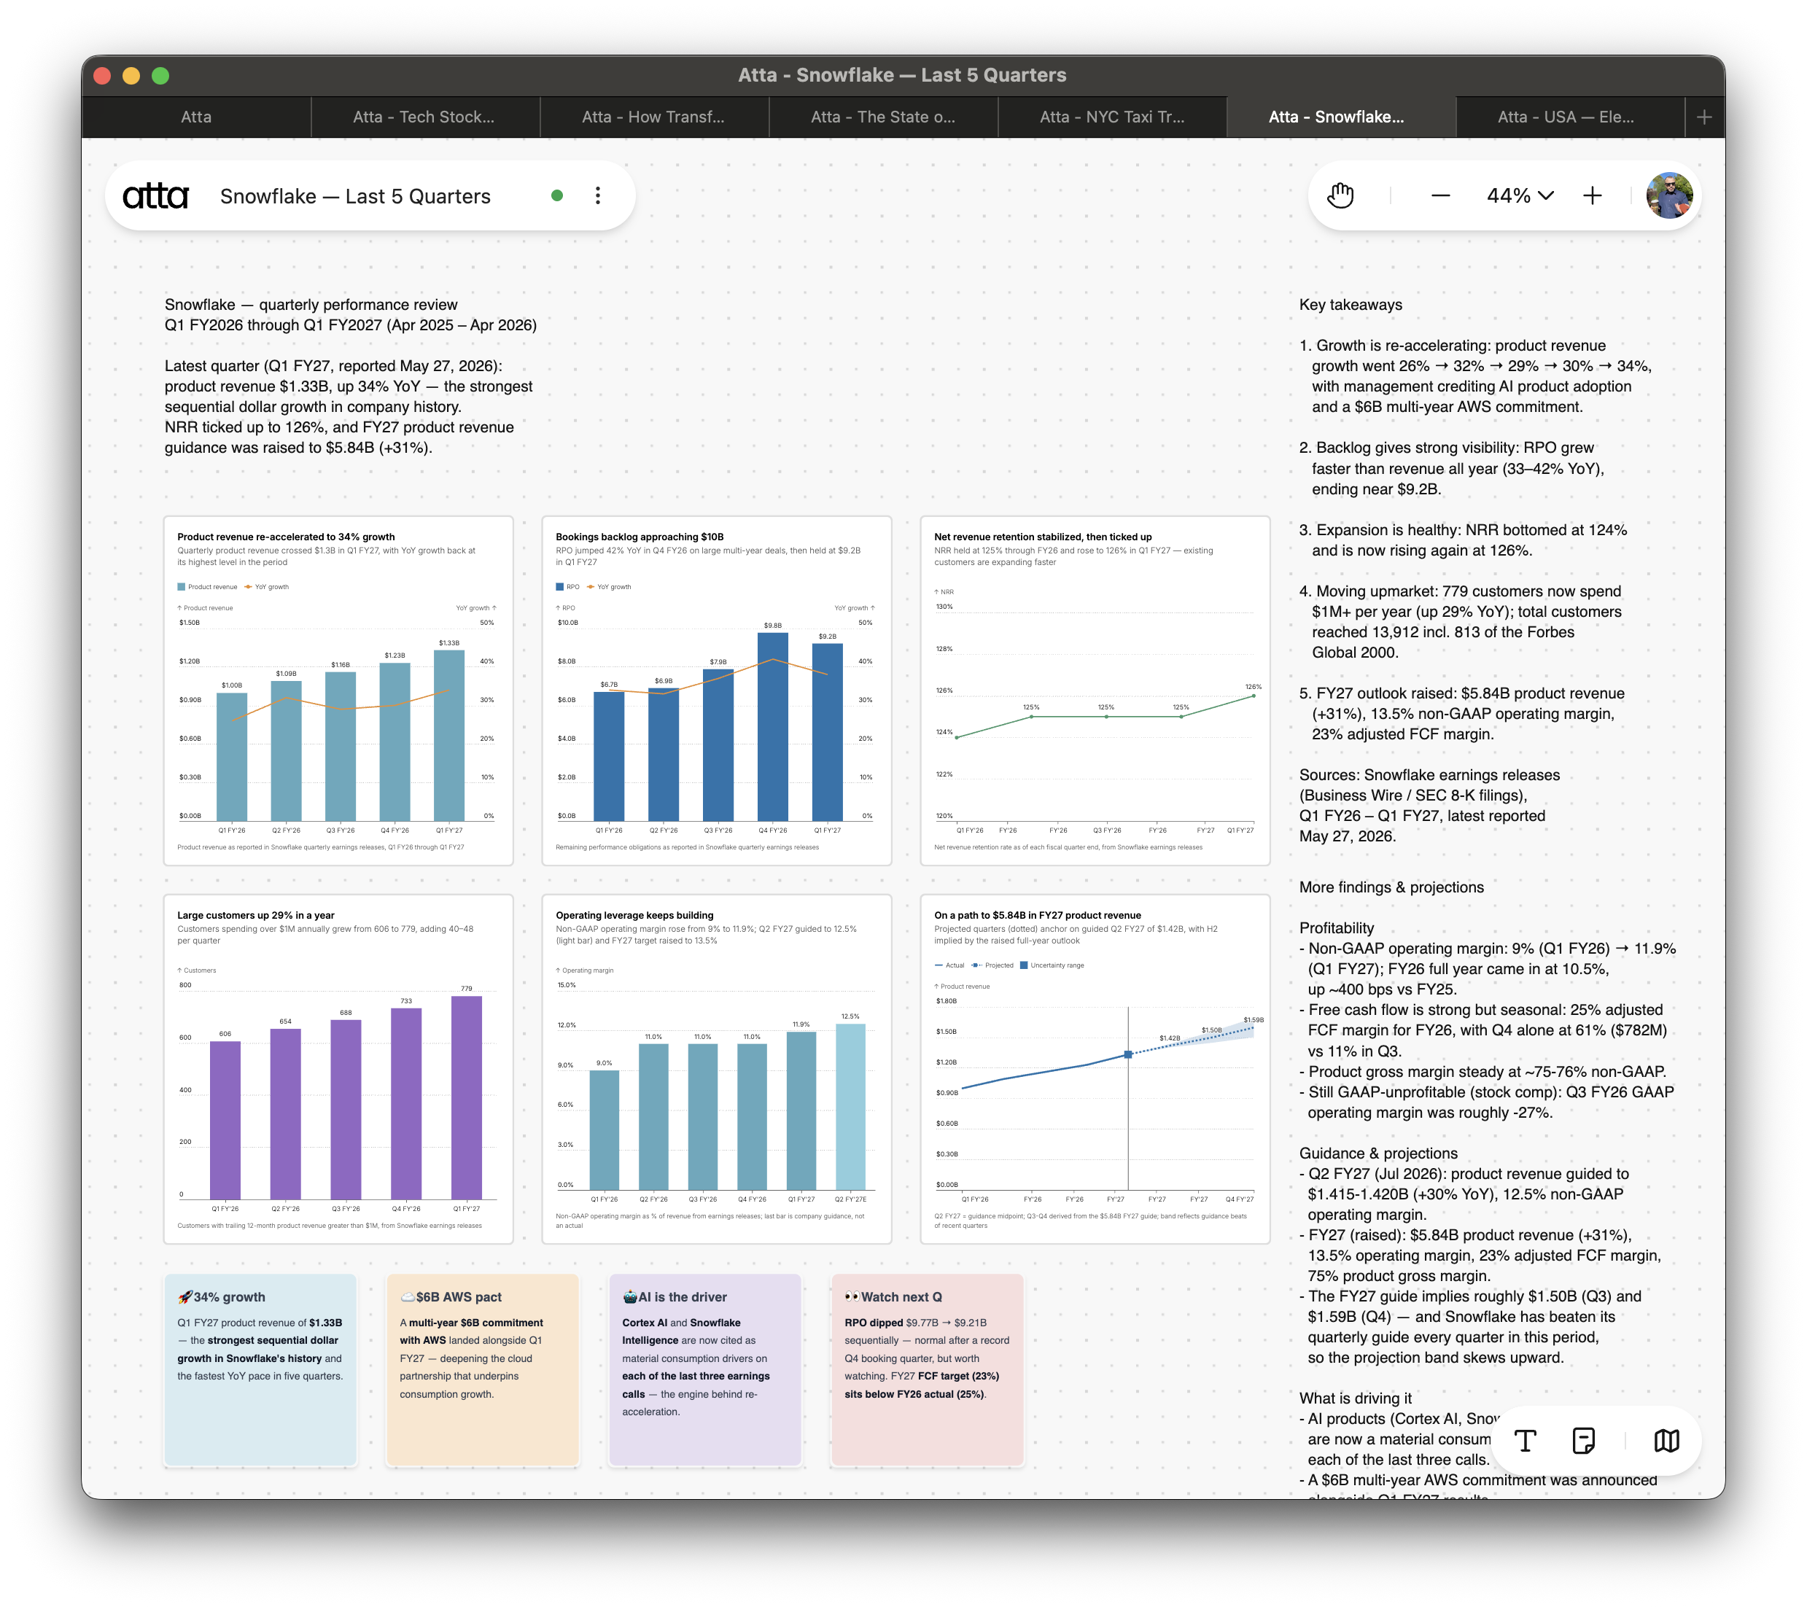Click Key takeaways heading text
This screenshot has height=1607, width=1807.
(x=1351, y=305)
